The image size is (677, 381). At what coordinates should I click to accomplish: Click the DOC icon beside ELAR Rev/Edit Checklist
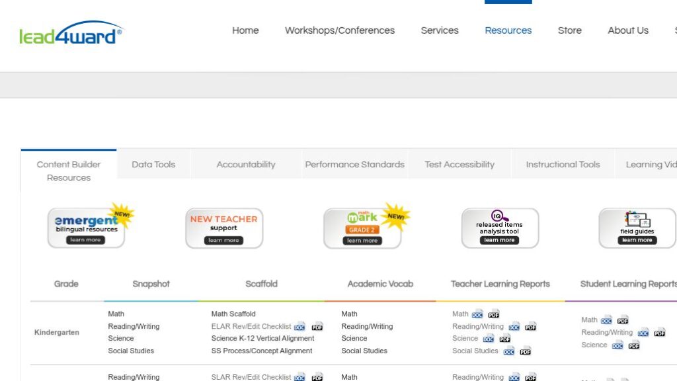click(x=299, y=326)
